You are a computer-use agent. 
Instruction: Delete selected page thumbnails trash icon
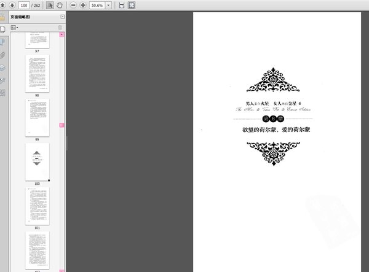click(60, 28)
